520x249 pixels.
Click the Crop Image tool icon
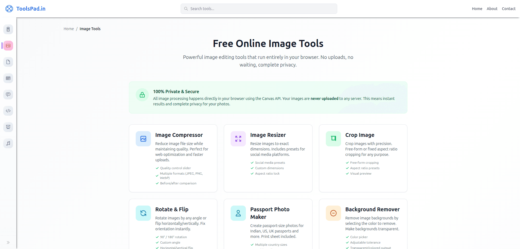point(333,138)
